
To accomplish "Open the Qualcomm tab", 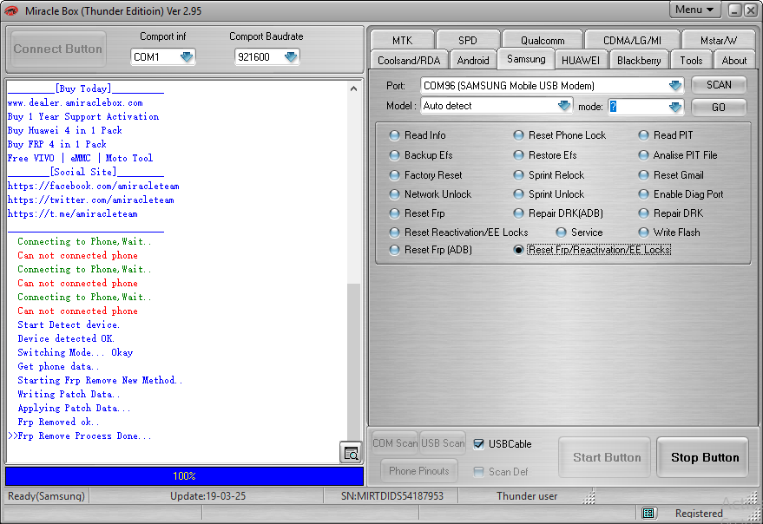I will [x=543, y=40].
